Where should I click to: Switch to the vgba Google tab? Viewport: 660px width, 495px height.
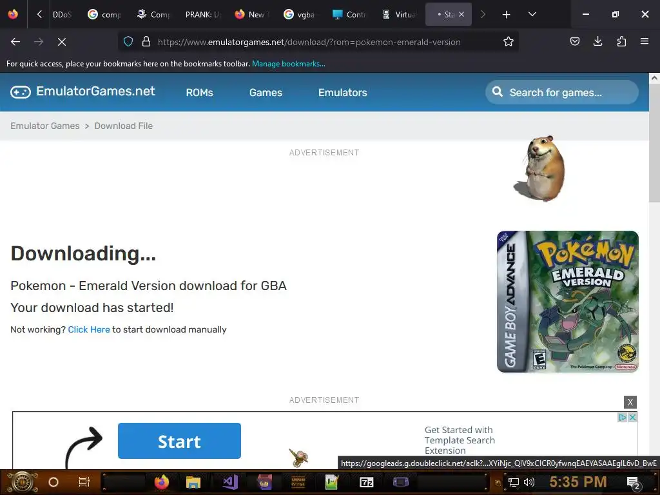pyautogui.click(x=300, y=14)
